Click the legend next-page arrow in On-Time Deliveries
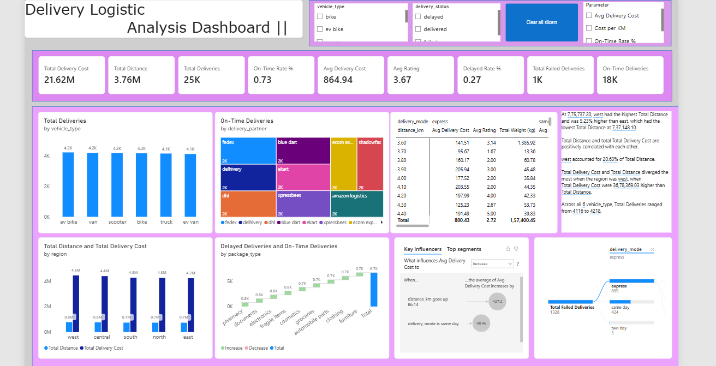716x366 pixels. pyautogui.click(x=381, y=222)
